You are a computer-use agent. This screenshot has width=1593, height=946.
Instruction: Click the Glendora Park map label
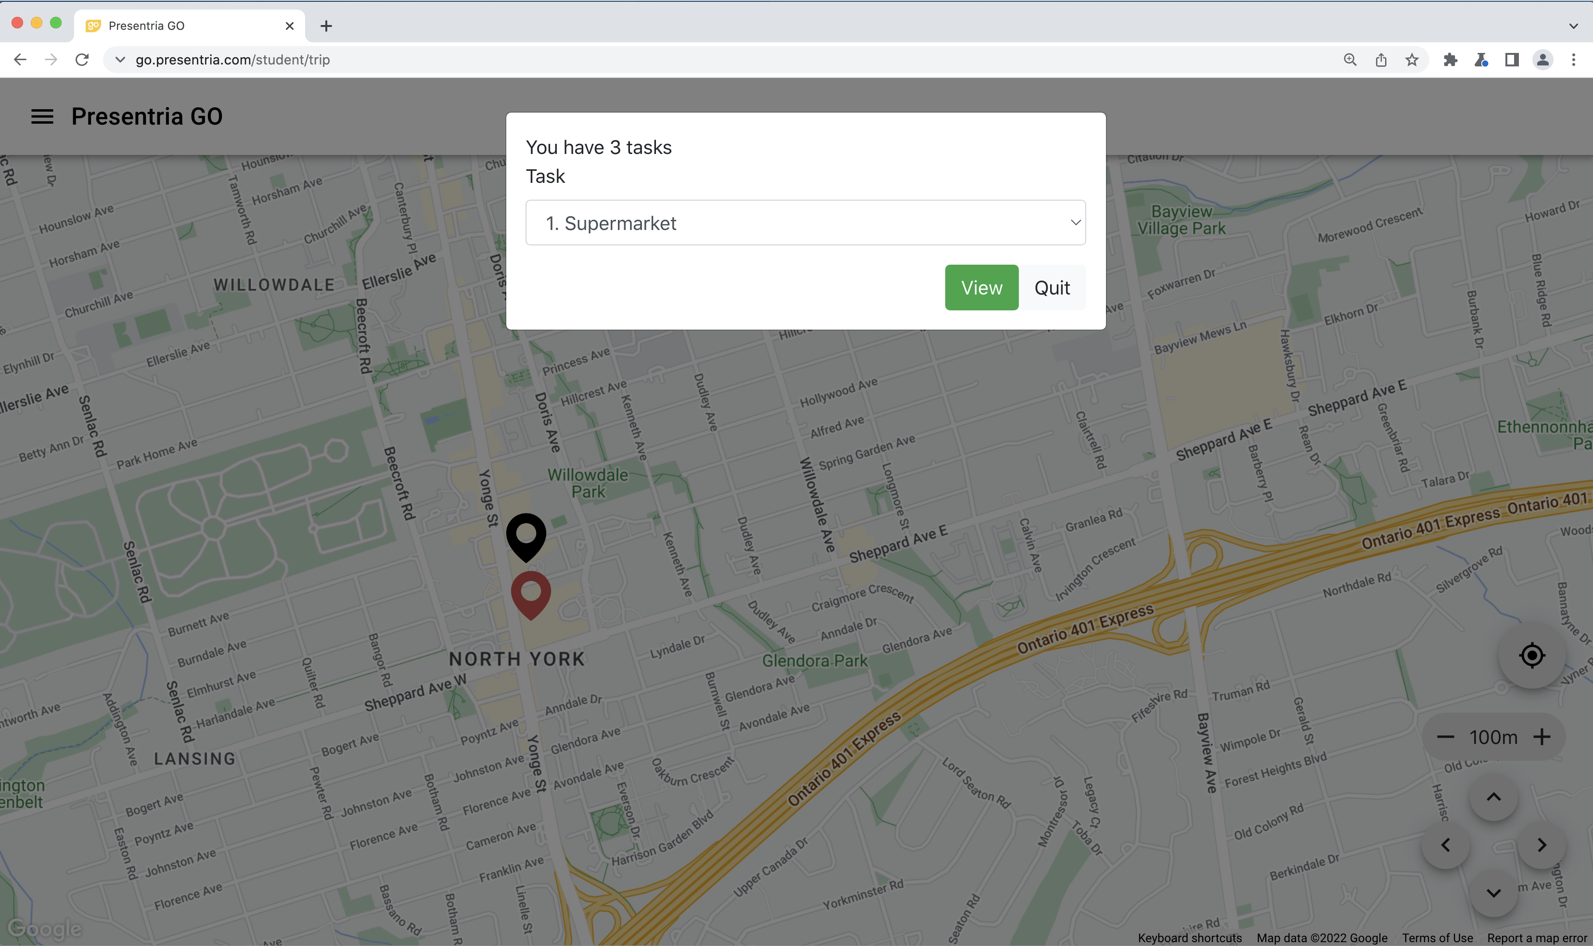[814, 661]
